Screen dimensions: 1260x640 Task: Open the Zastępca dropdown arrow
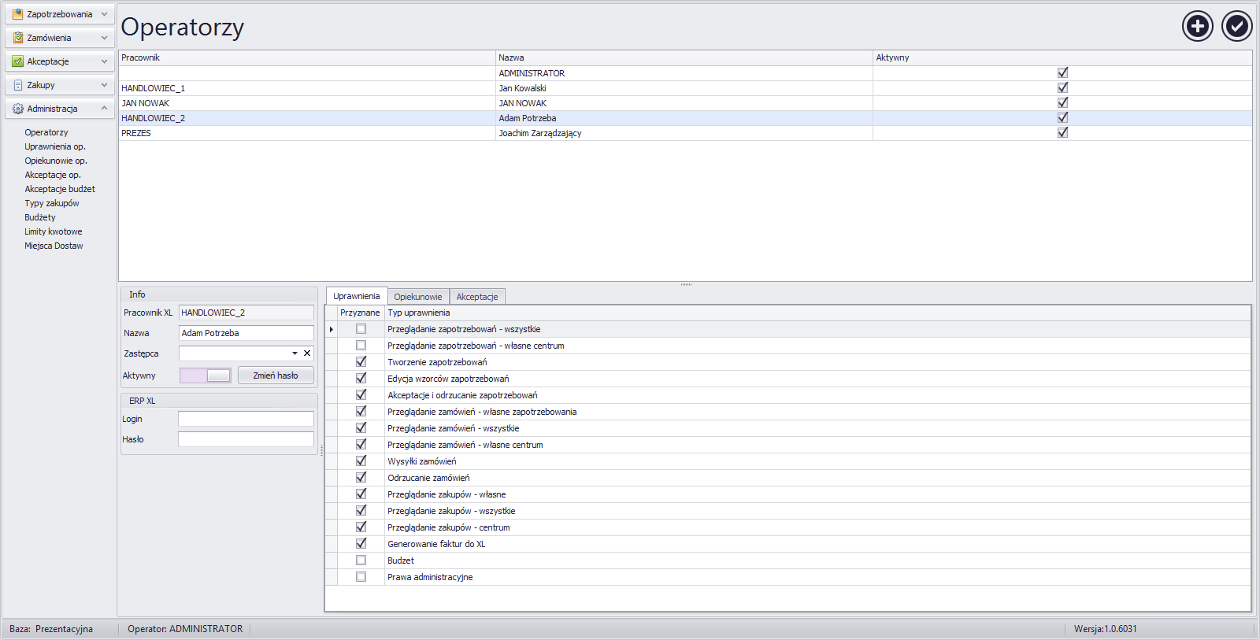[295, 353]
